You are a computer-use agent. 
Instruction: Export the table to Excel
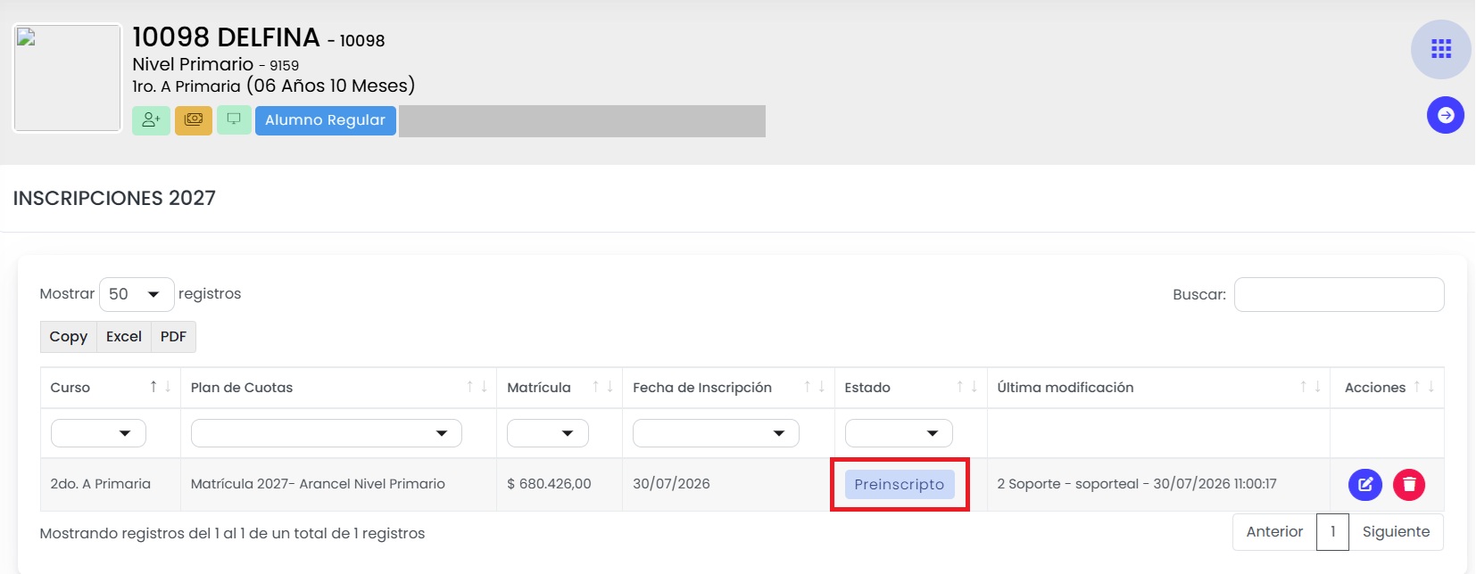[124, 337]
